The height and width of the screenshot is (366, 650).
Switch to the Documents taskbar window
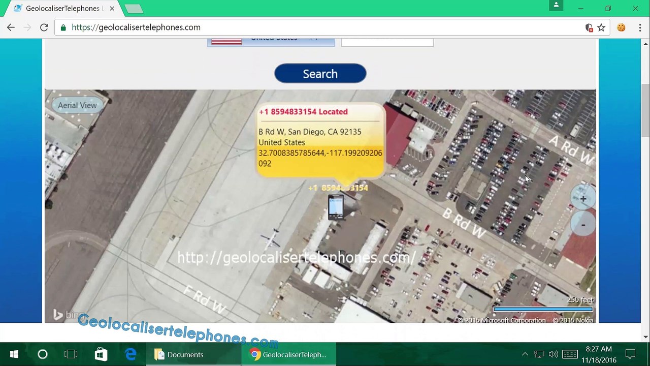[x=193, y=354]
